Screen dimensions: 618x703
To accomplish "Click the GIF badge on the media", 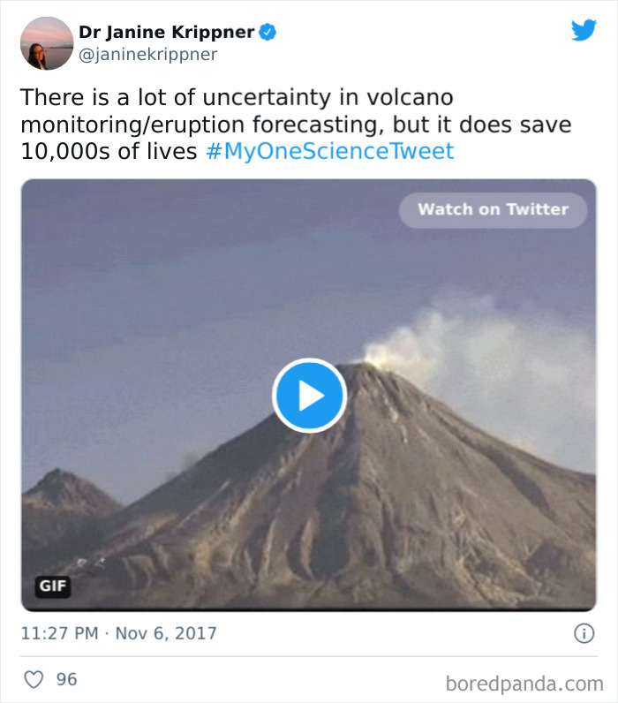I will click(54, 586).
